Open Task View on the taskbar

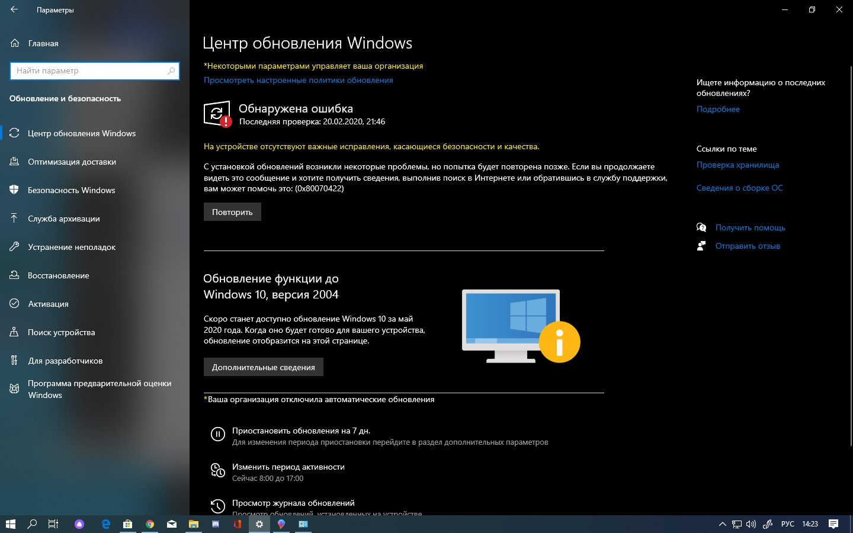53,524
